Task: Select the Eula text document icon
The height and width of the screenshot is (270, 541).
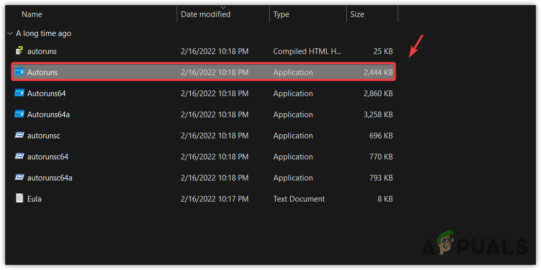Action: click(20, 199)
